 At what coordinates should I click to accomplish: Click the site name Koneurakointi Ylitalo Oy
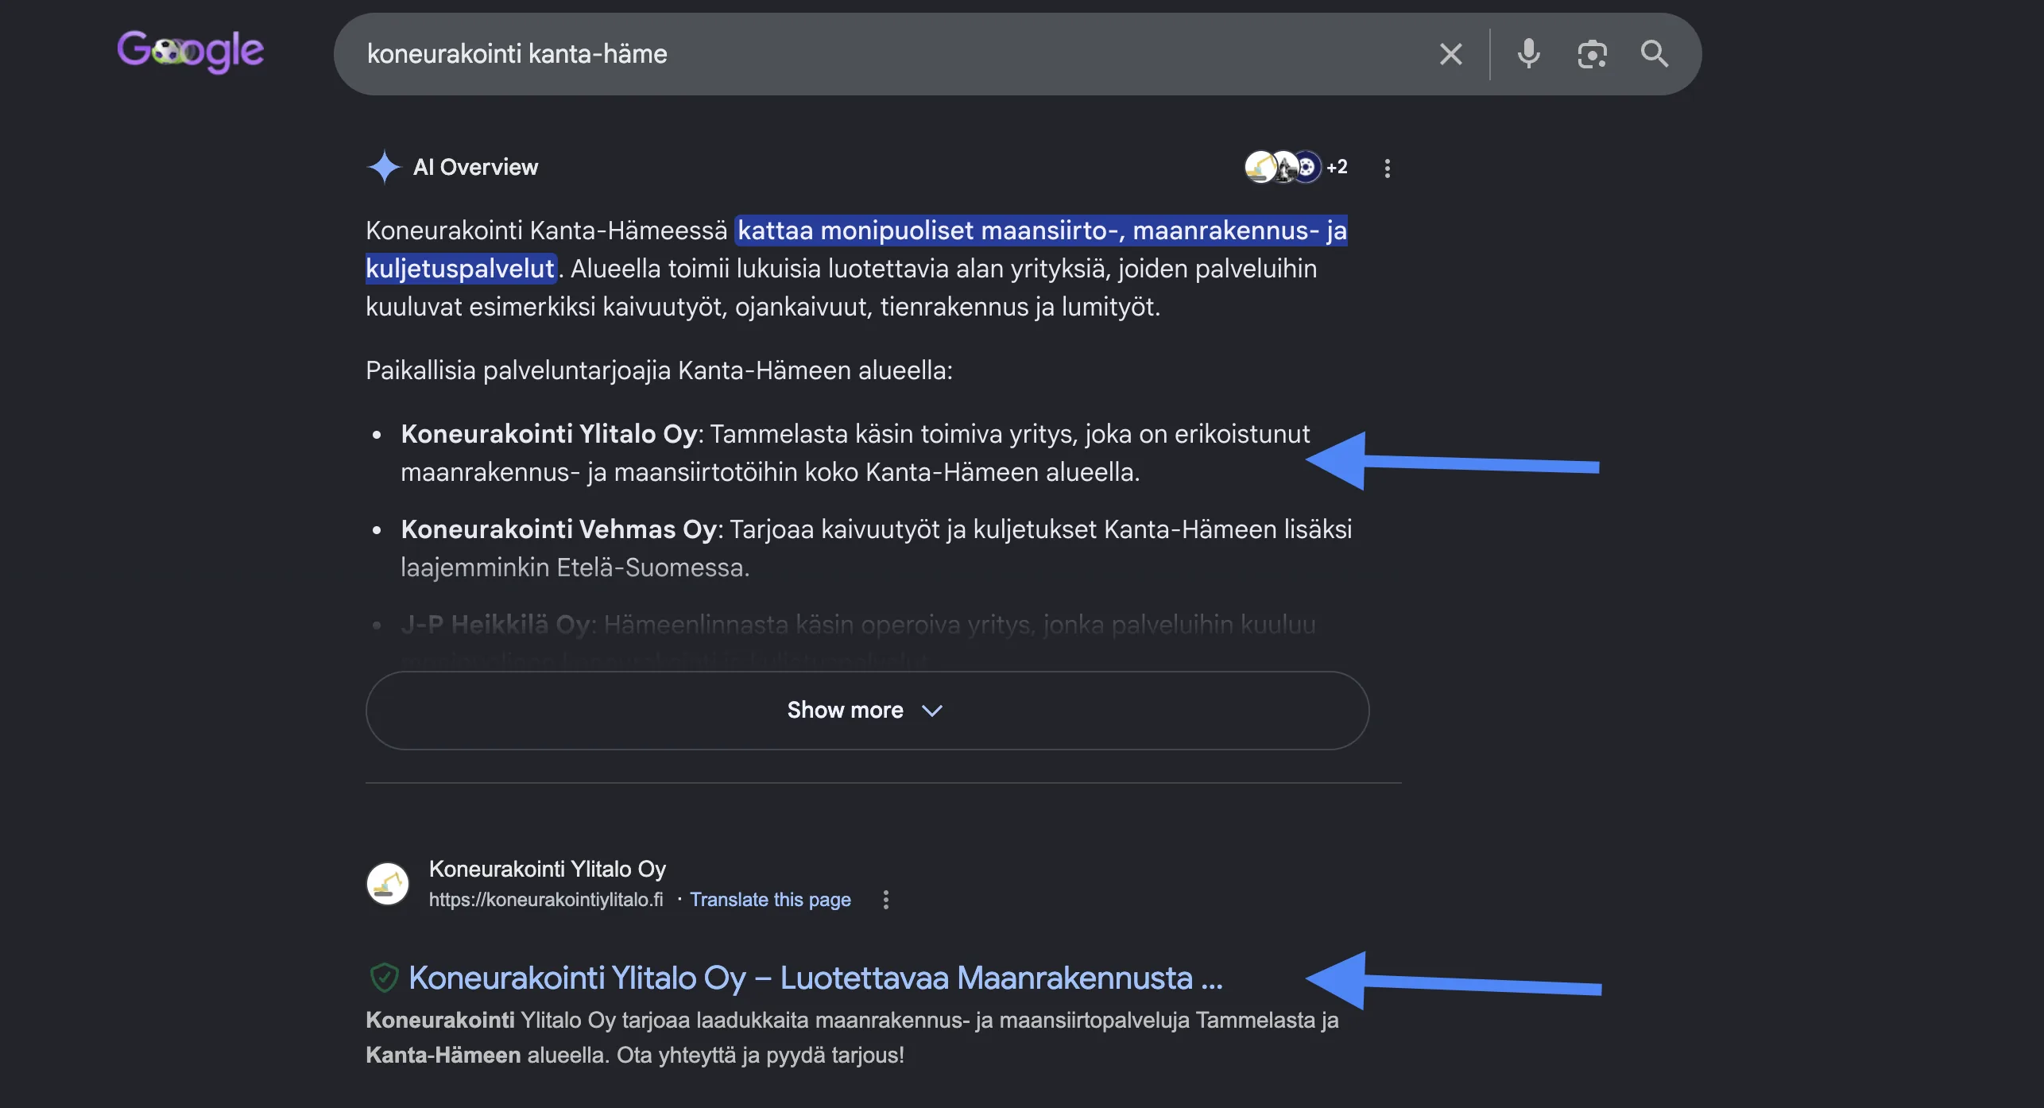(x=547, y=869)
